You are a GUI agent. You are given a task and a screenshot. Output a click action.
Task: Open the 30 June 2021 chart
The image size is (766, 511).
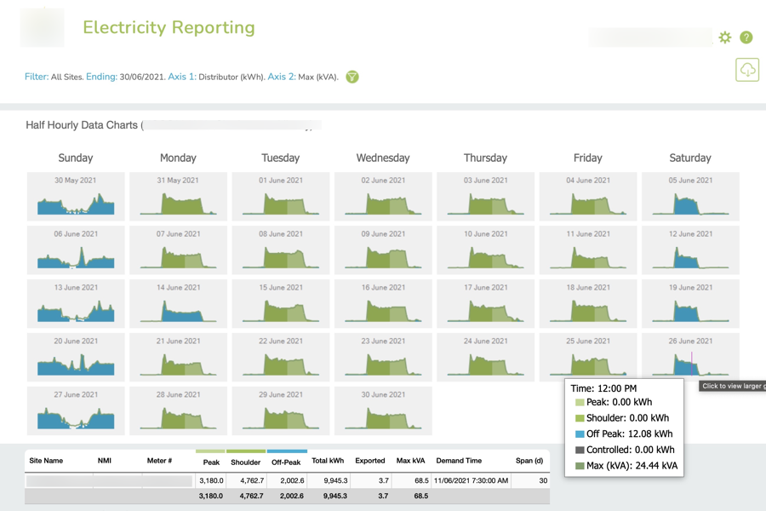coord(383,411)
